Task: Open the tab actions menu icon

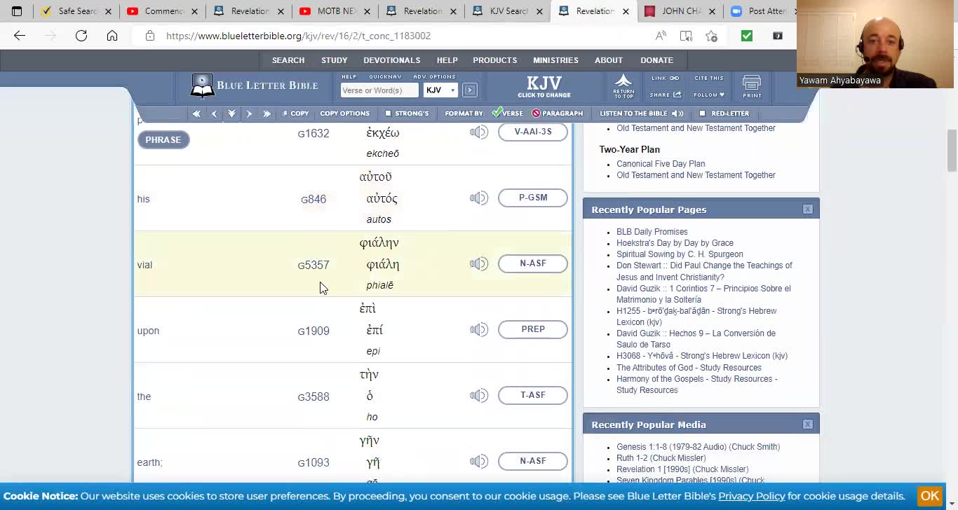Action: [17, 11]
